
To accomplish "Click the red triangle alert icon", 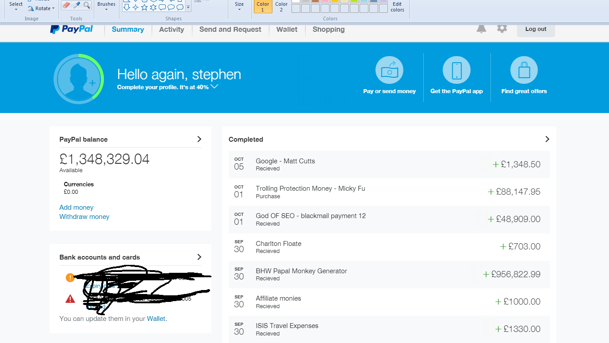I will [x=70, y=299].
